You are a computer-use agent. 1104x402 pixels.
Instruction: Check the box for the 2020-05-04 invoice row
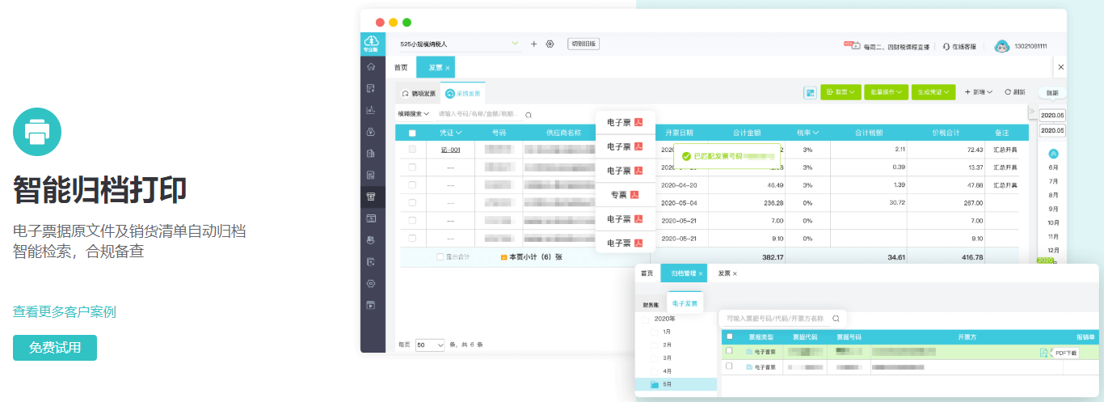pos(412,203)
